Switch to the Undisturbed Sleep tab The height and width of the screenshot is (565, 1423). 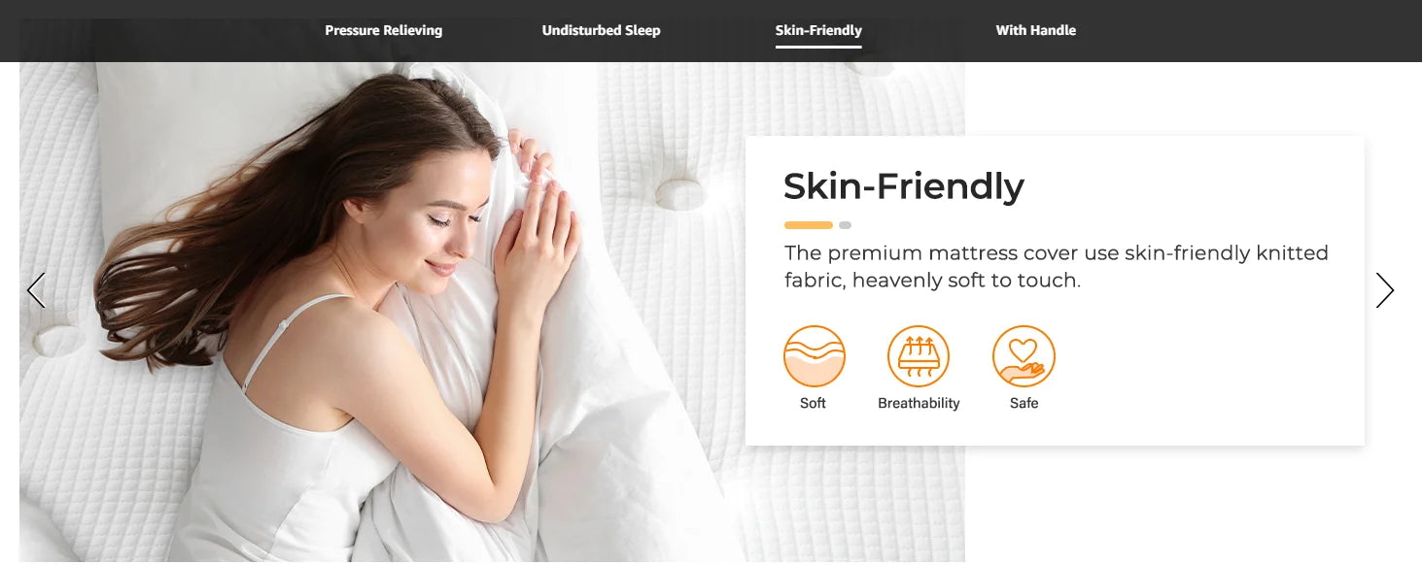[601, 30]
